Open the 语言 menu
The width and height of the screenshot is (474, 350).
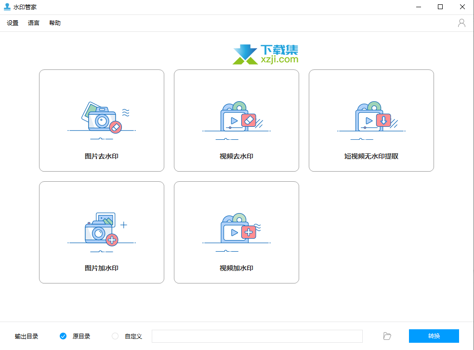click(x=34, y=23)
